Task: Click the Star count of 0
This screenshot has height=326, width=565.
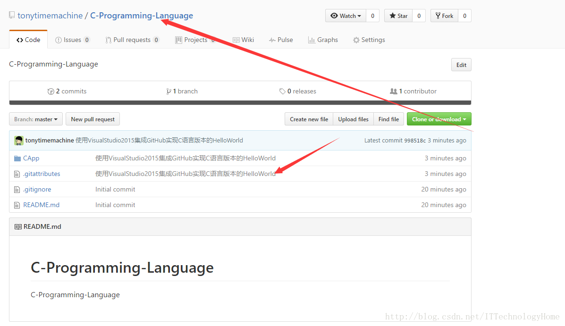Action: pos(419,16)
